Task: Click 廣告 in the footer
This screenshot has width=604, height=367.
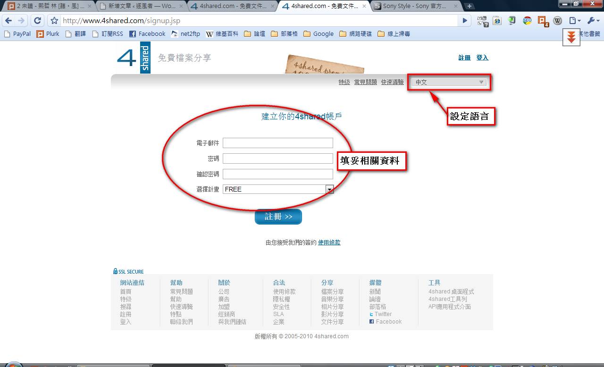Action: (x=224, y=299)
